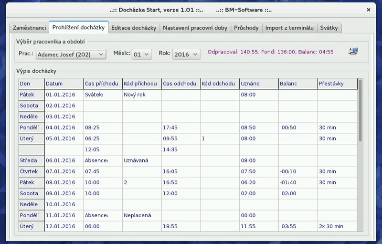382x244 pixels.
Task: Switch to the Zaměstnanci tab
Action: (x=29, y=28)
